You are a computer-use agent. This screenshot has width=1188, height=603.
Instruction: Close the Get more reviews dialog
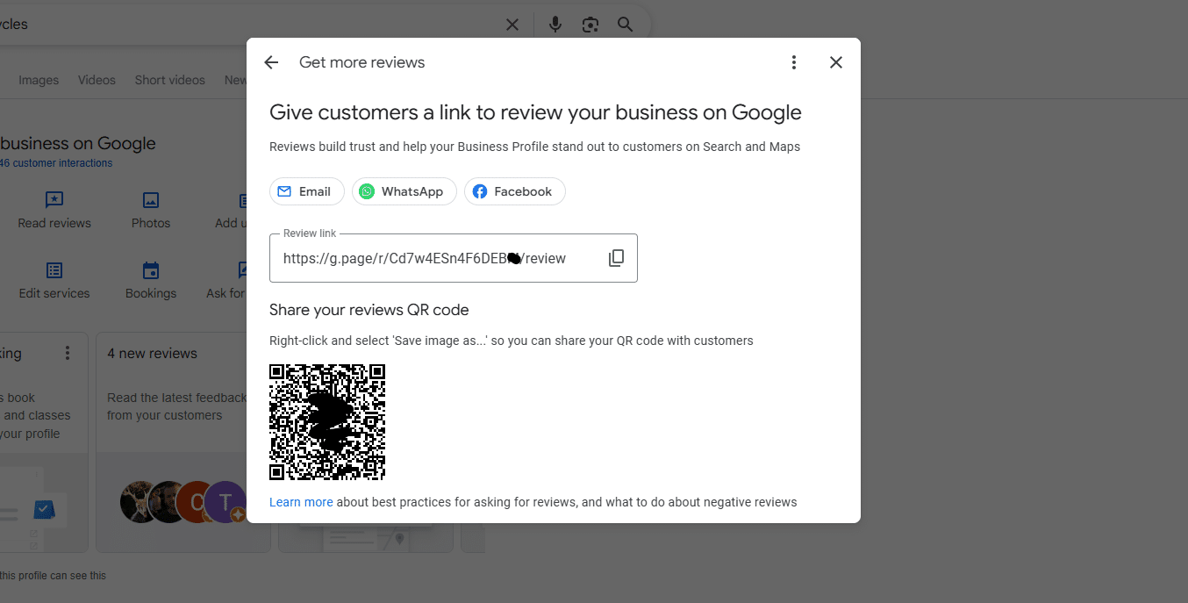tap(836, 62)
